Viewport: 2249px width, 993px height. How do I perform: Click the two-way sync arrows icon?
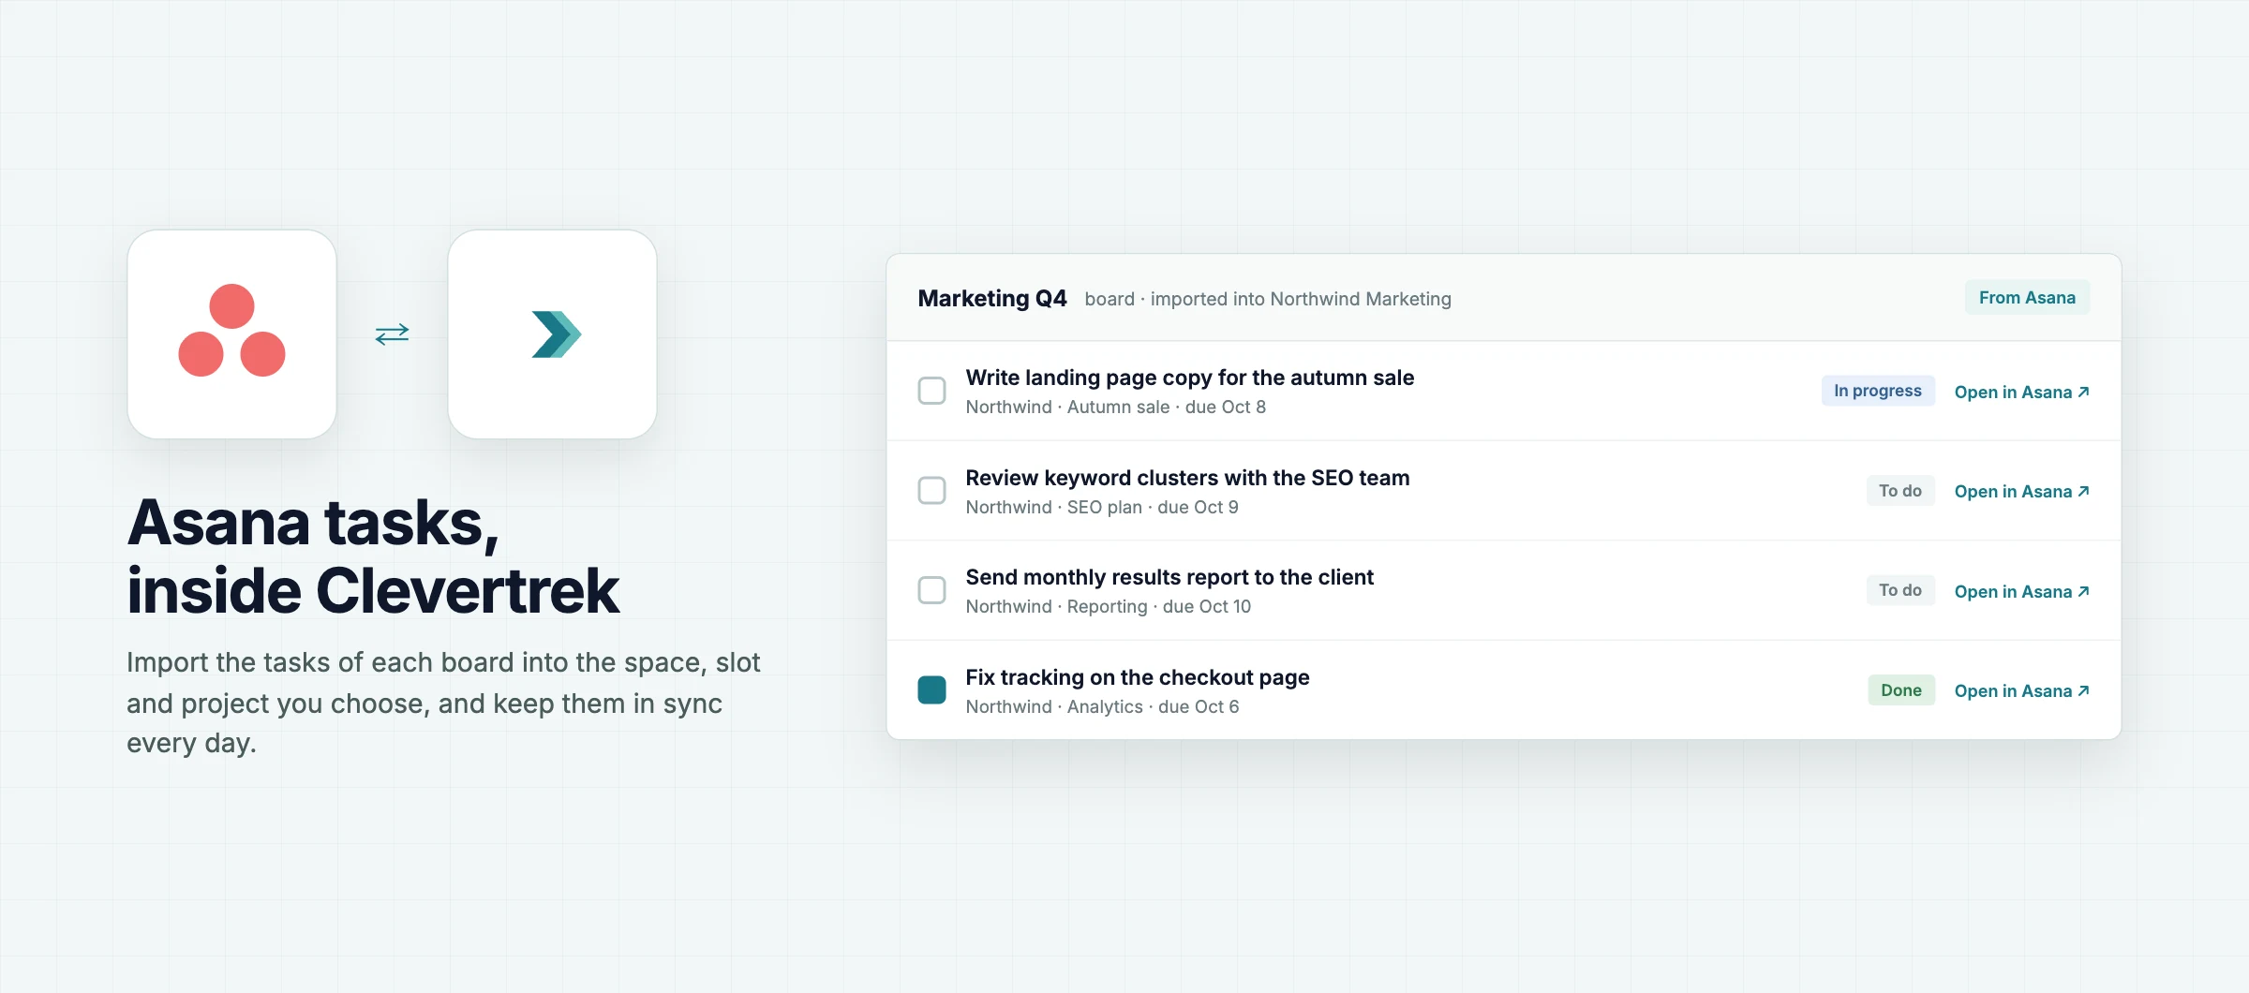point(392,334)
